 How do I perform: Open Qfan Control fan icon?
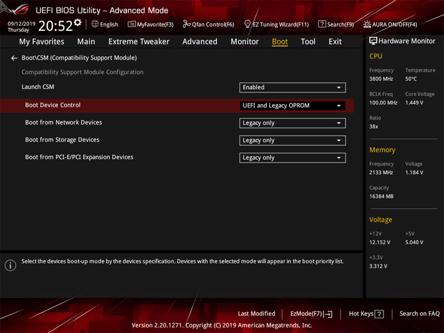(x=186, y=24)
